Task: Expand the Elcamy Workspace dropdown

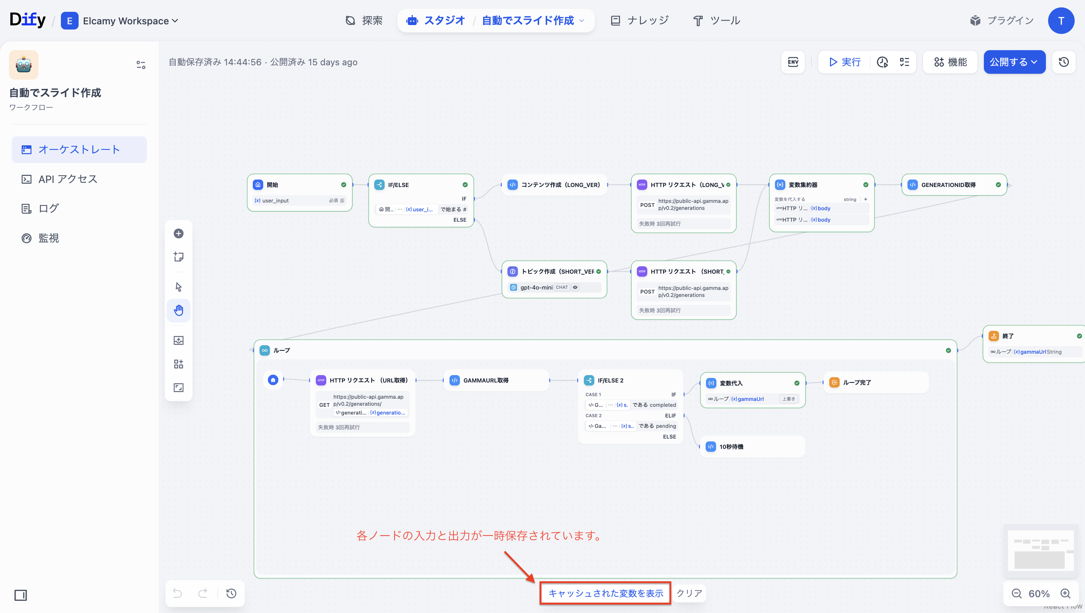Action: tap(130, 21)
